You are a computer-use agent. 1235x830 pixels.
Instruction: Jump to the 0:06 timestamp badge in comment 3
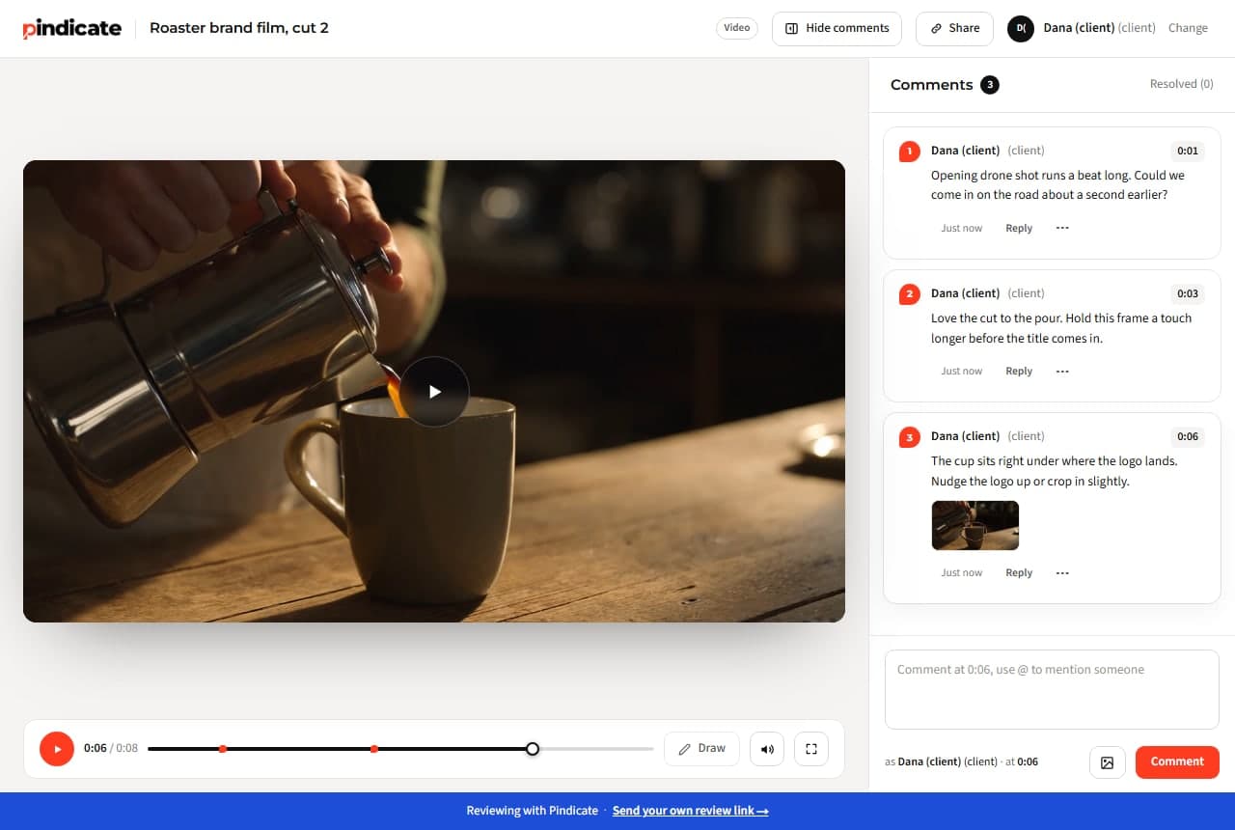click(1188, 436)
